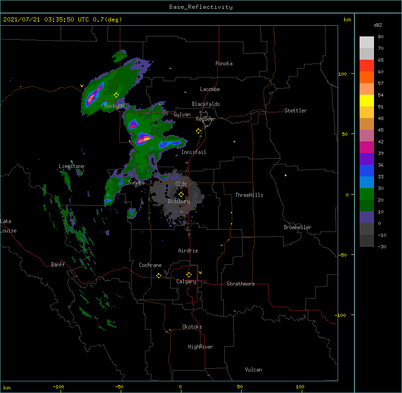This screenshot has height=393, width=402.
Task: Click the -30 value in dBZ legend
Action: [382, 246]
